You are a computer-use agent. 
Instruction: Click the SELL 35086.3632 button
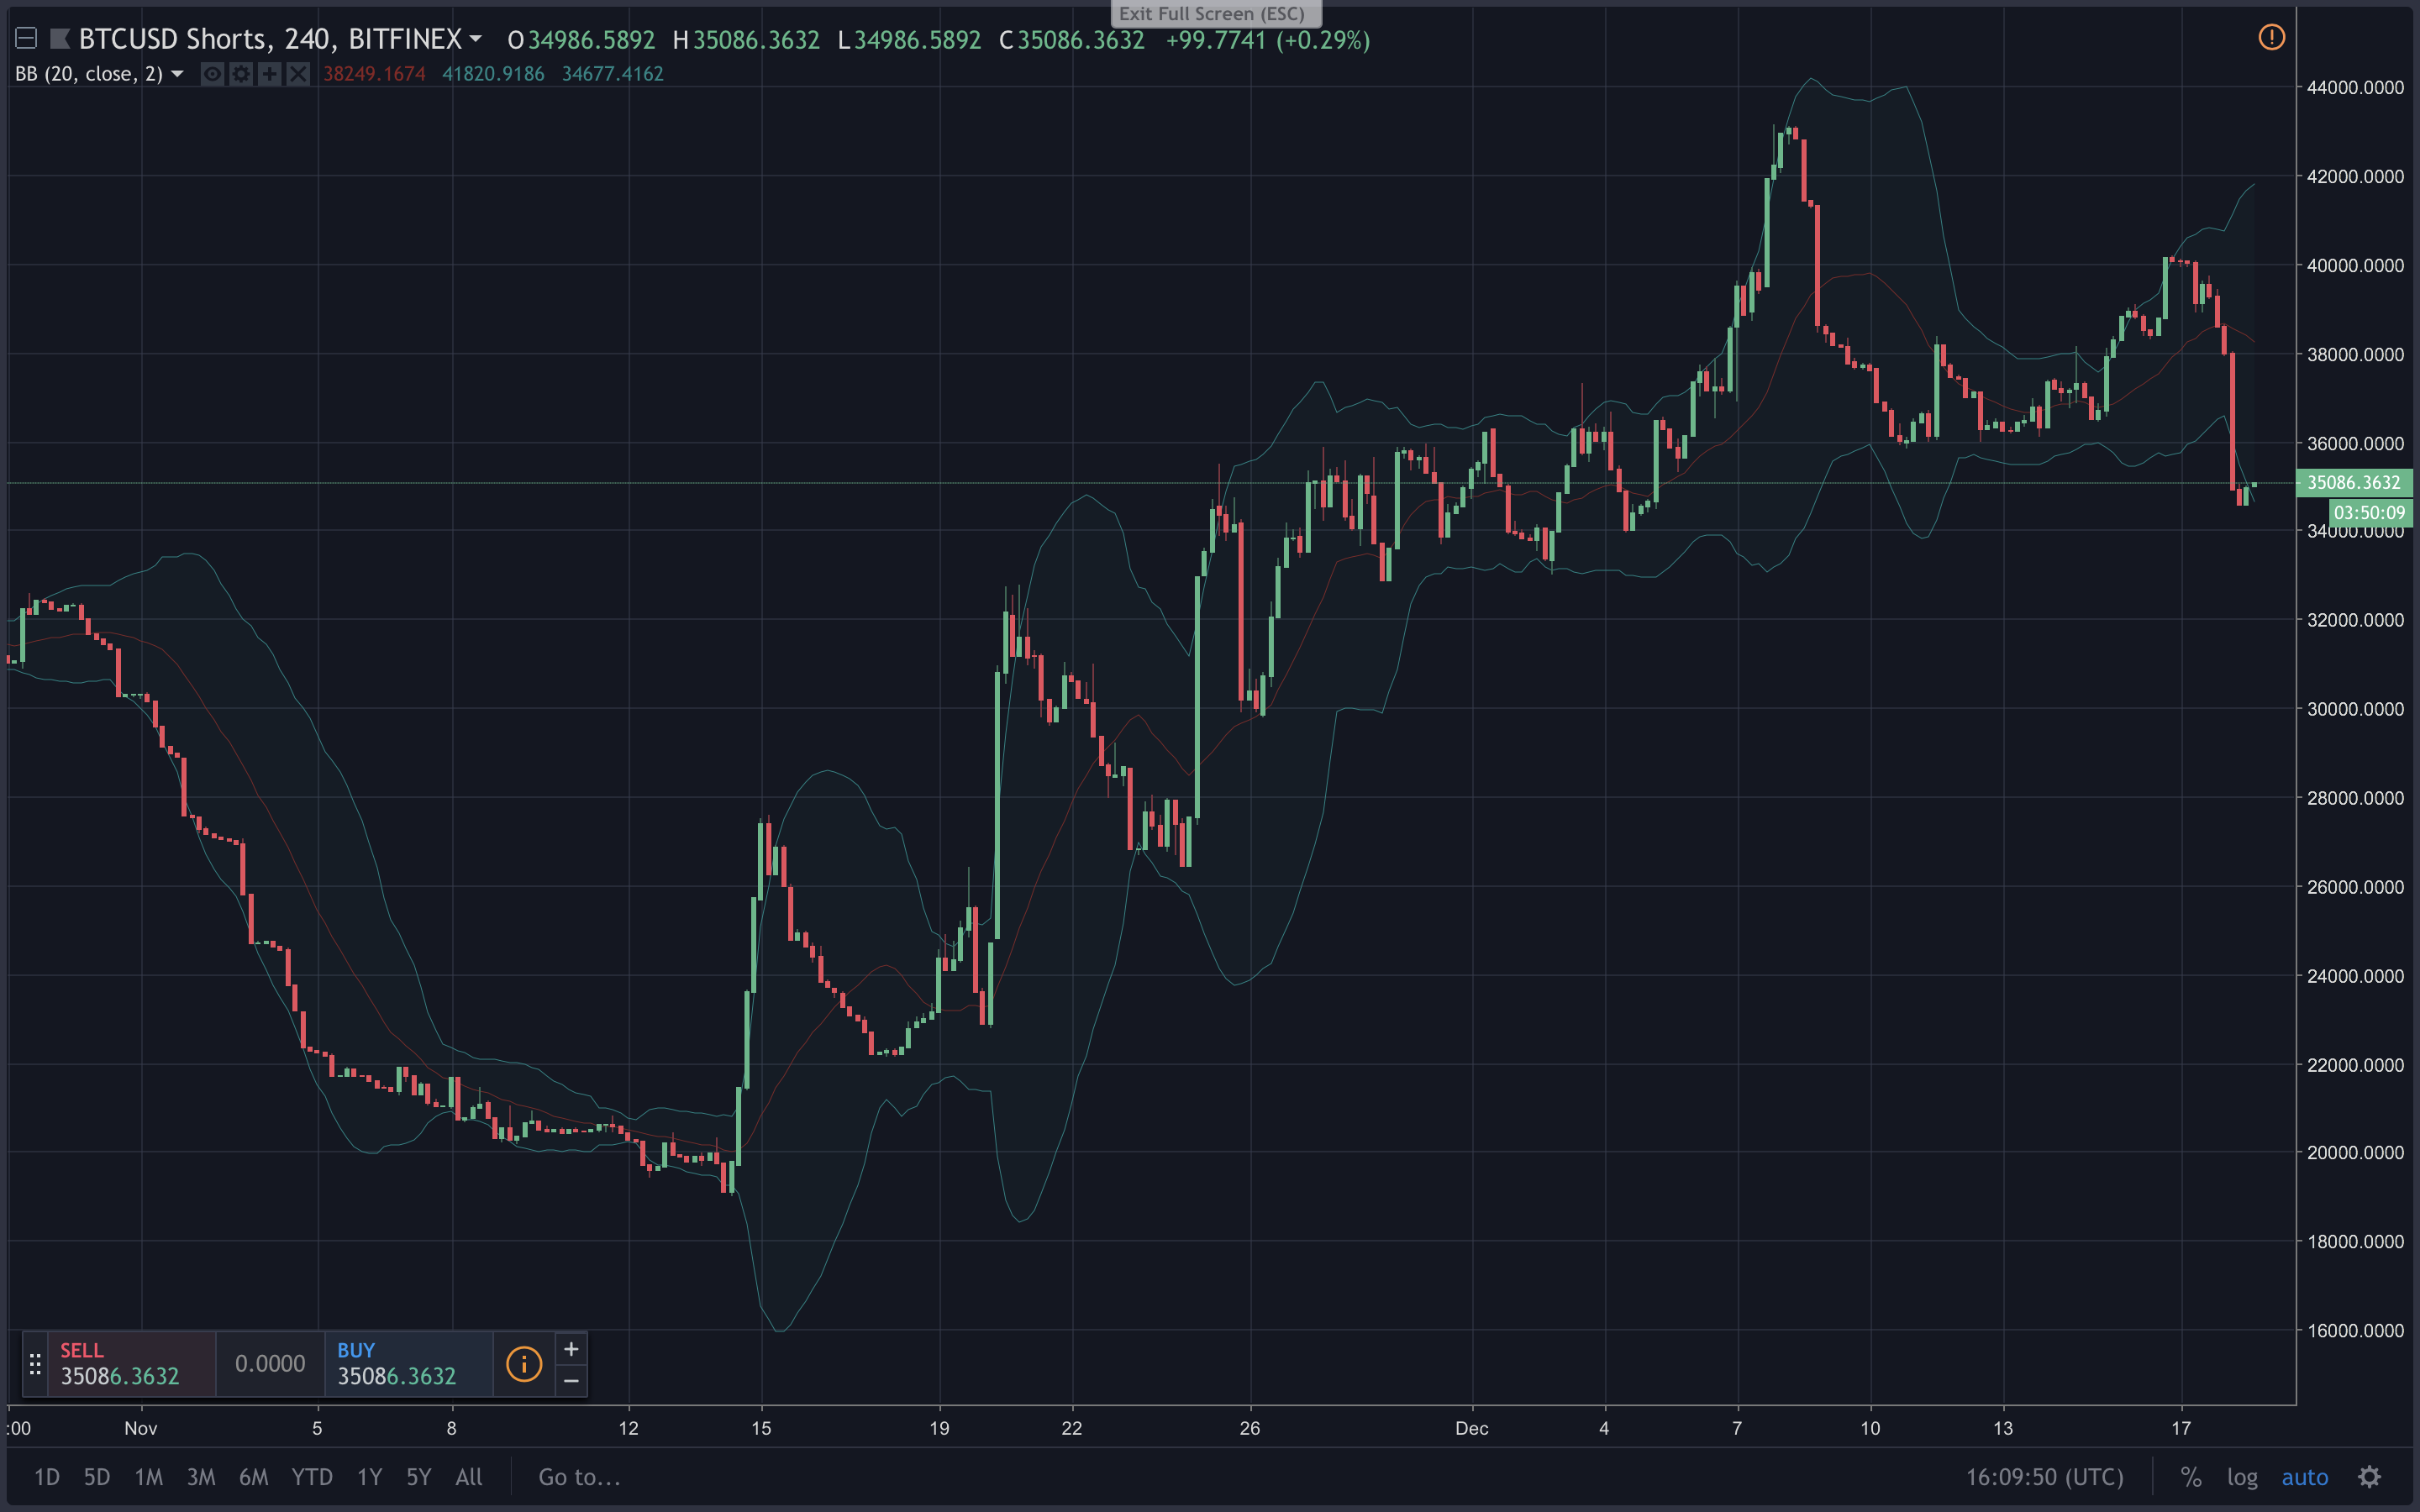(x=131, y=1363)
